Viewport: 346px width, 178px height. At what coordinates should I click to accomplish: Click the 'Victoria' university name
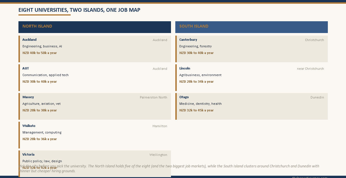pos(29,154)
